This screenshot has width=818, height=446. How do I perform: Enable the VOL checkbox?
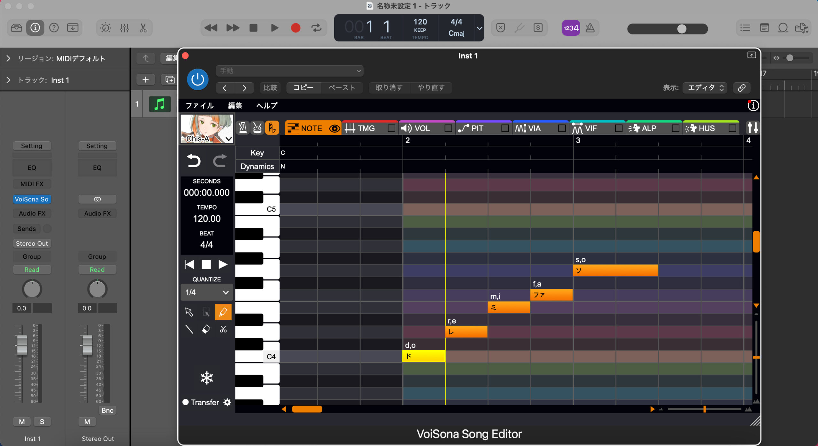pos(448,128)
